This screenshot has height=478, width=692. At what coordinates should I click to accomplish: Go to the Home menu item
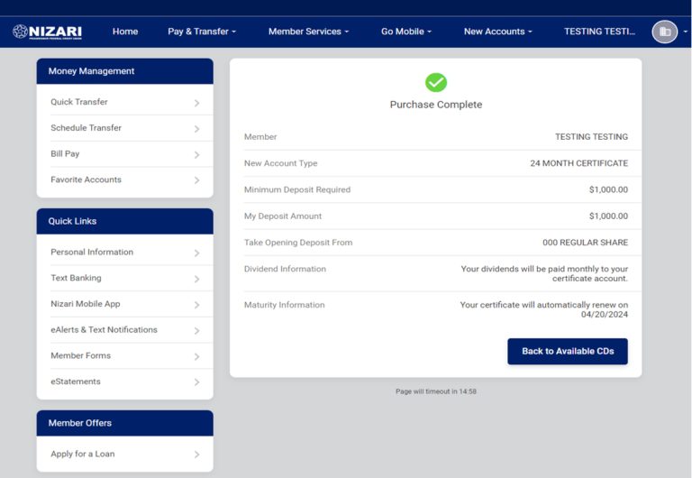pyautogui.click(x=125, y=32)
